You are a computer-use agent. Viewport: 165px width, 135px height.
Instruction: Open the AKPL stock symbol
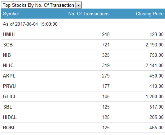click(x=9, y=76)
